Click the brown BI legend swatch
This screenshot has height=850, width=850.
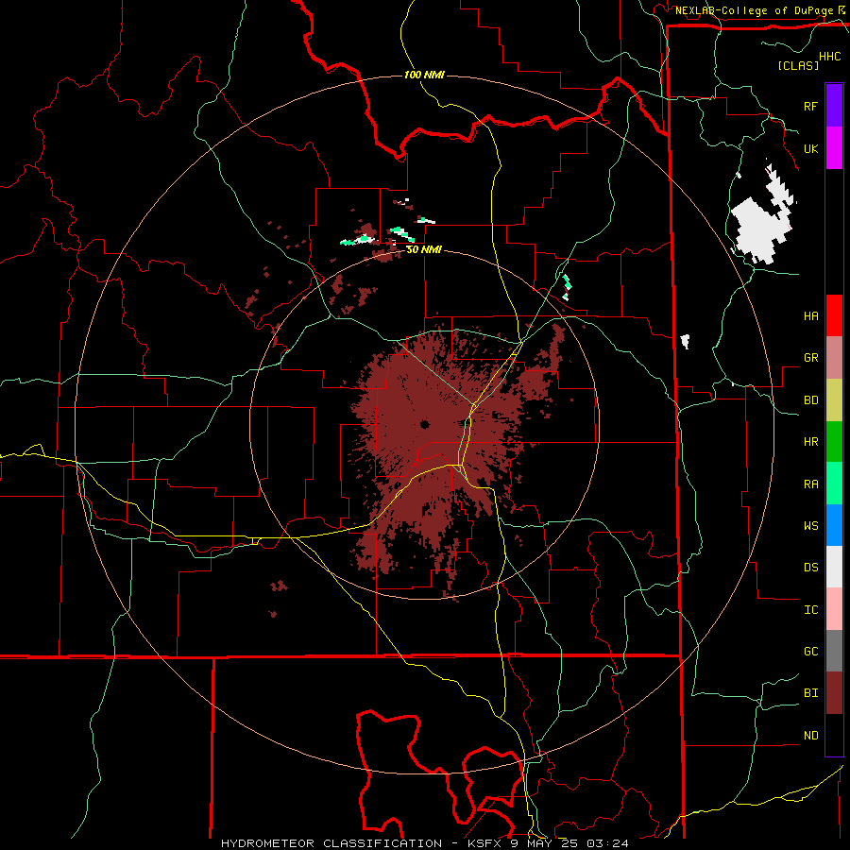[834, 693]
